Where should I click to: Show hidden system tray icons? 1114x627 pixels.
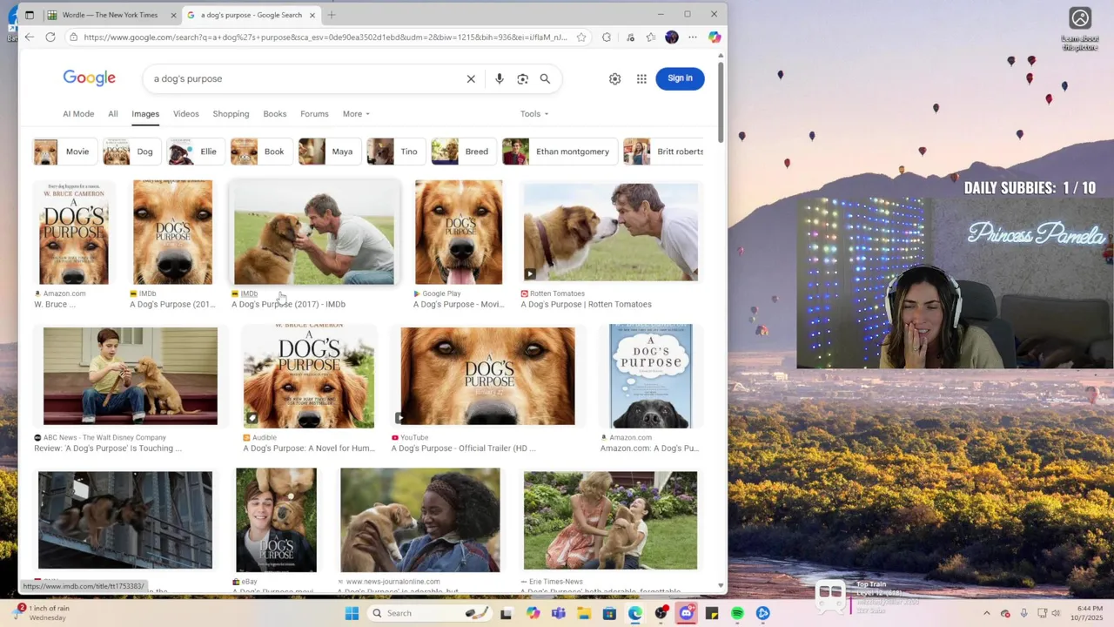click(986, 613)
